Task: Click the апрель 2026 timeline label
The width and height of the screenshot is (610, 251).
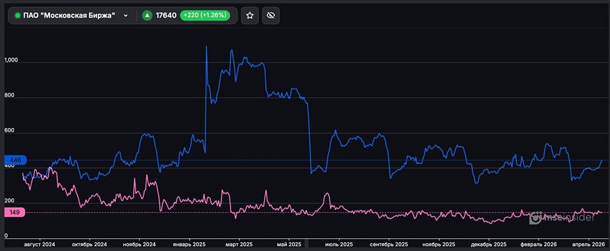Action: click(x=586, y=244)
